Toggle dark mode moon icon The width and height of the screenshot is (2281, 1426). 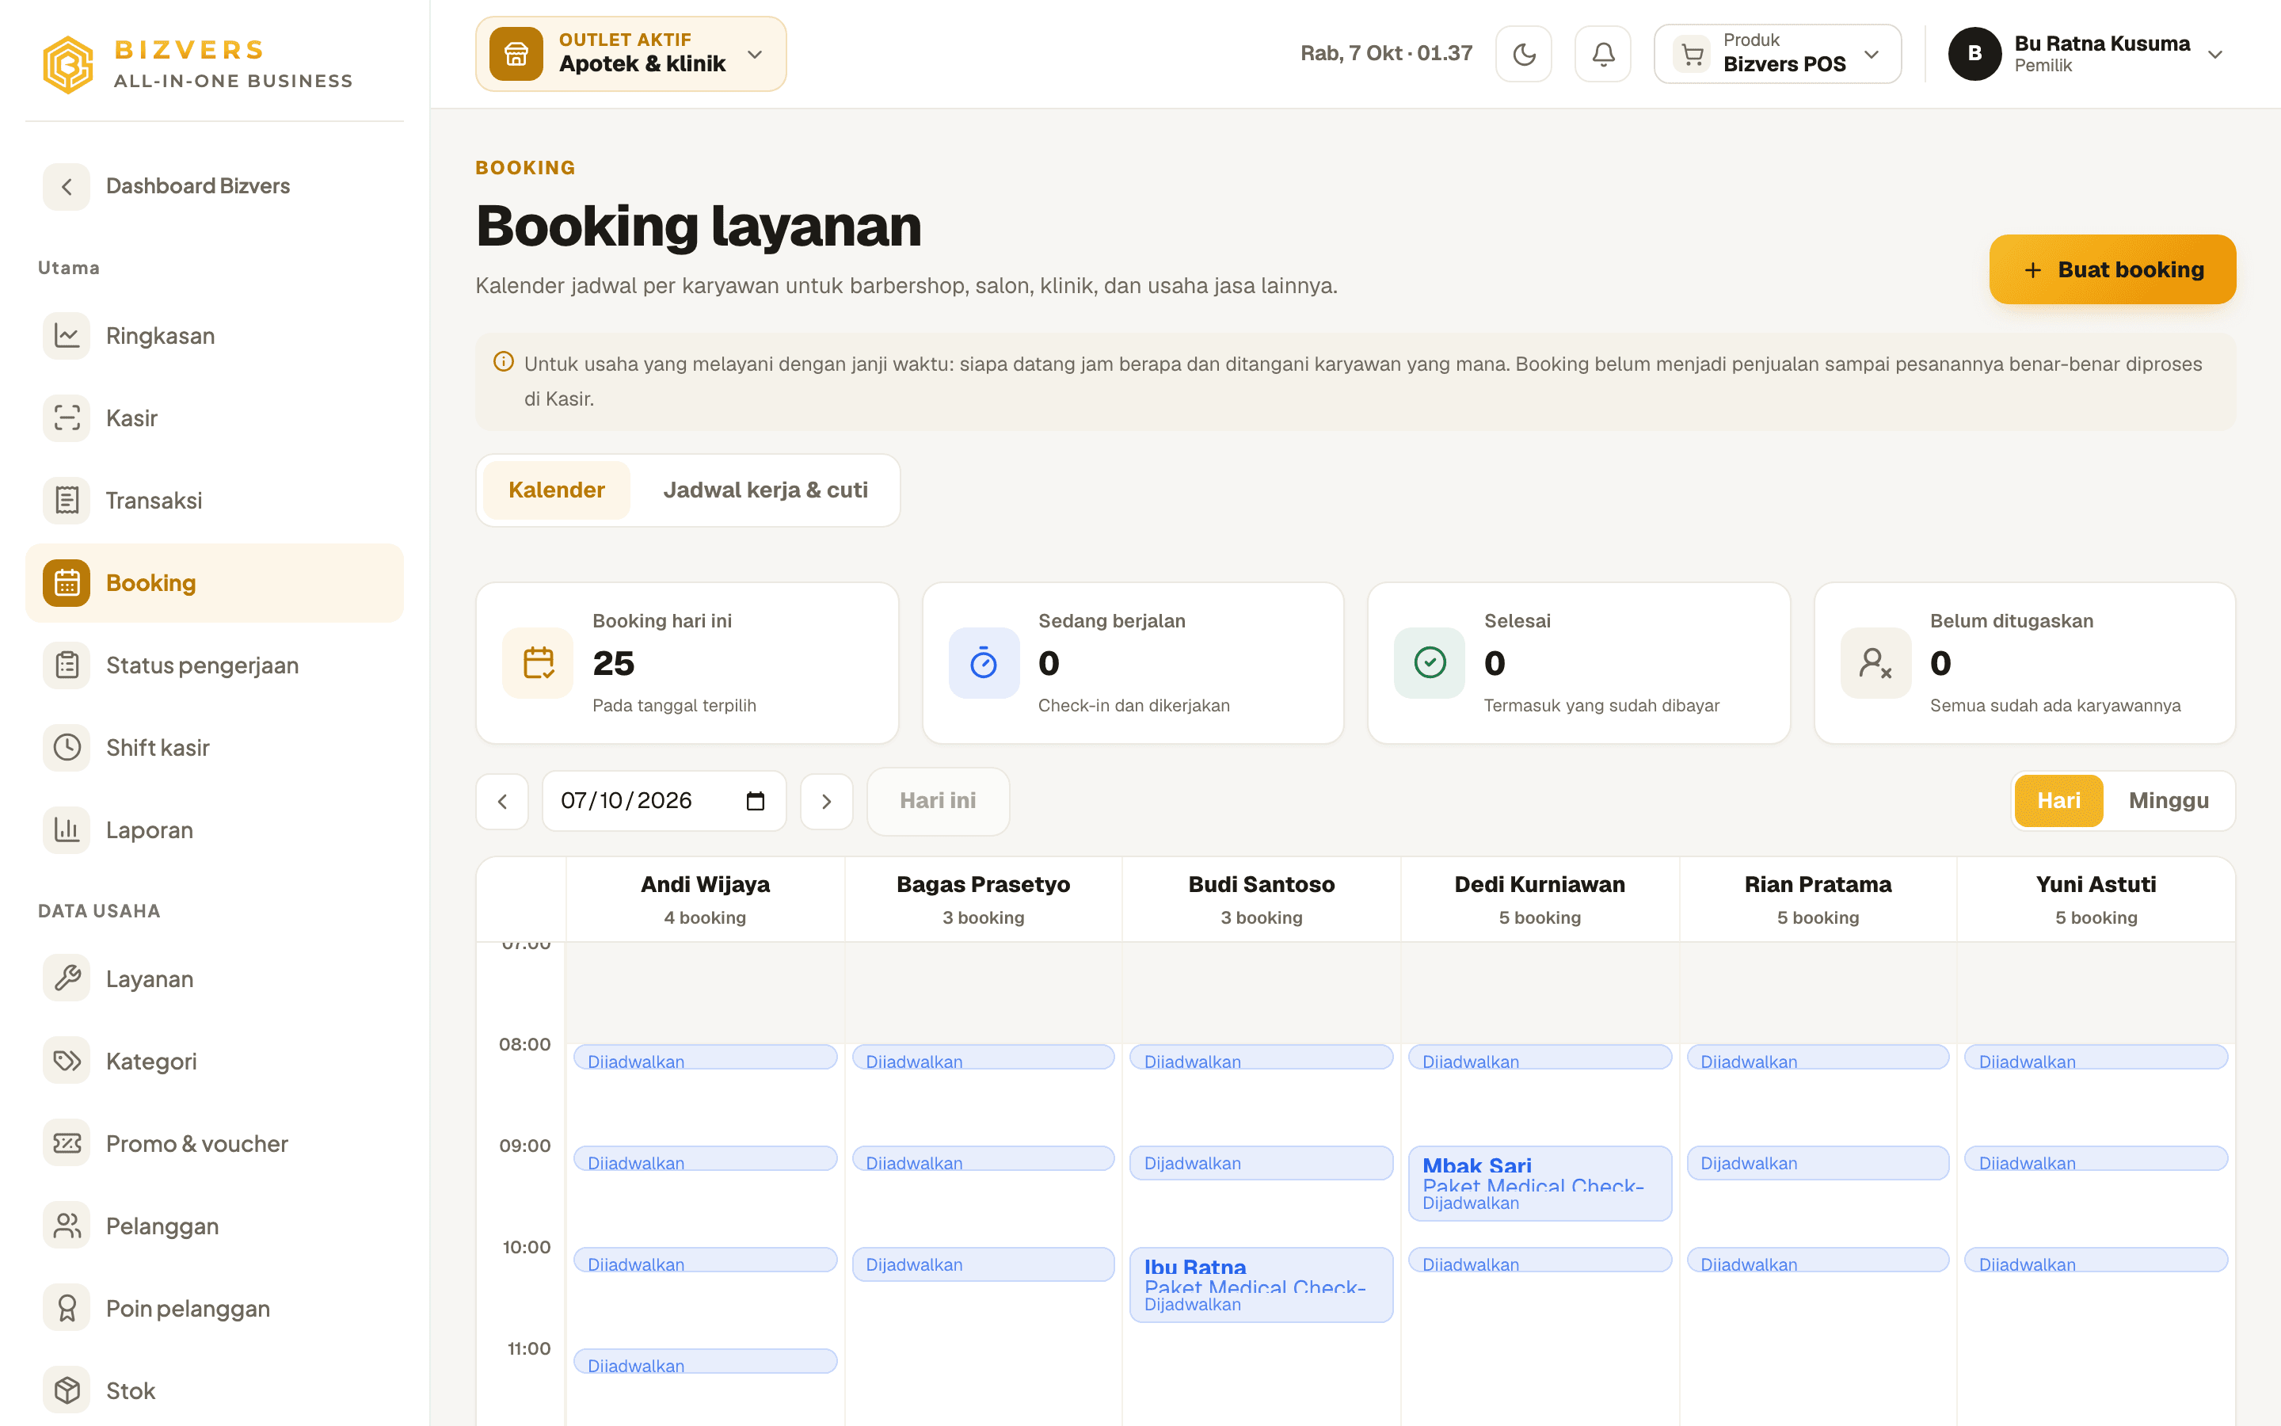coord(1523,54)
